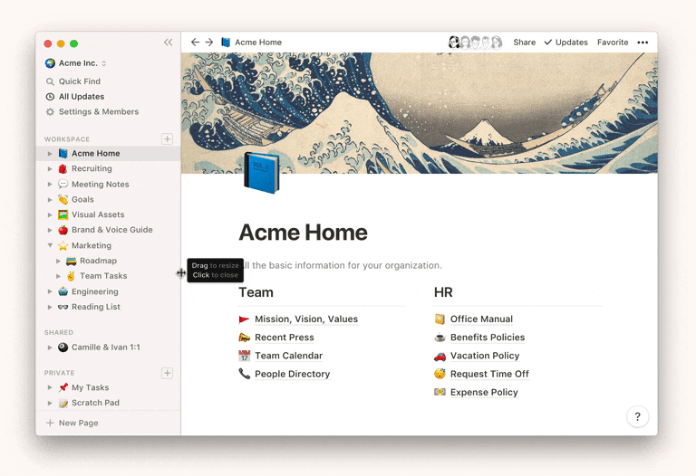Image resolution: width=696 pixels, height=476 pixels.
Task: Add a page using Private plus icon
Action: [168, 373]
